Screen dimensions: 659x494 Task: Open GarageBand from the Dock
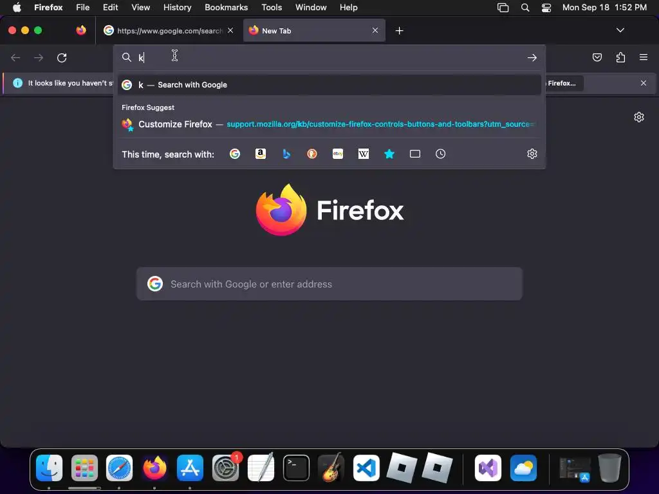point(331,468)
